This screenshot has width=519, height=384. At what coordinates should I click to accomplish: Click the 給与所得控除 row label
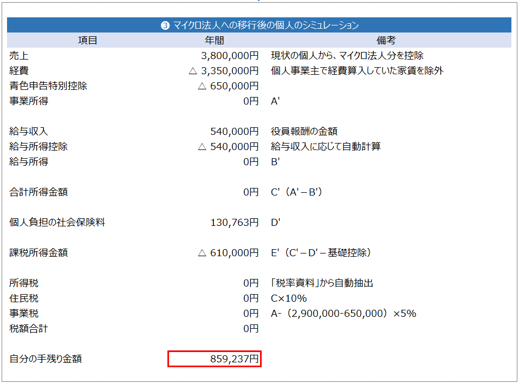38,147
